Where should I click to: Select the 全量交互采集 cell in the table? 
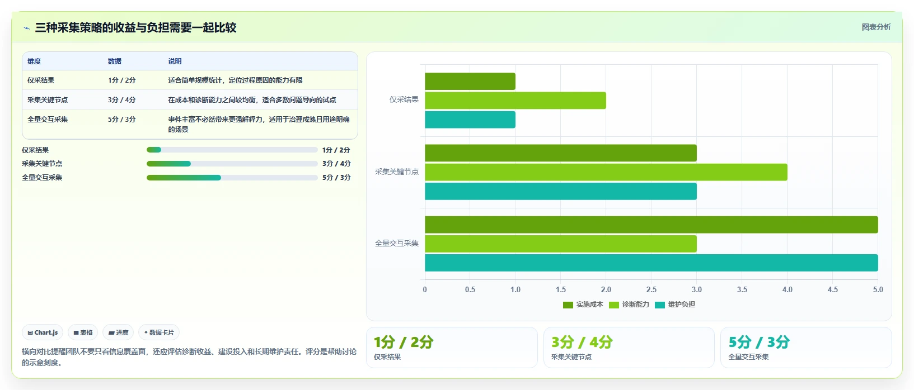pos(48,120)
